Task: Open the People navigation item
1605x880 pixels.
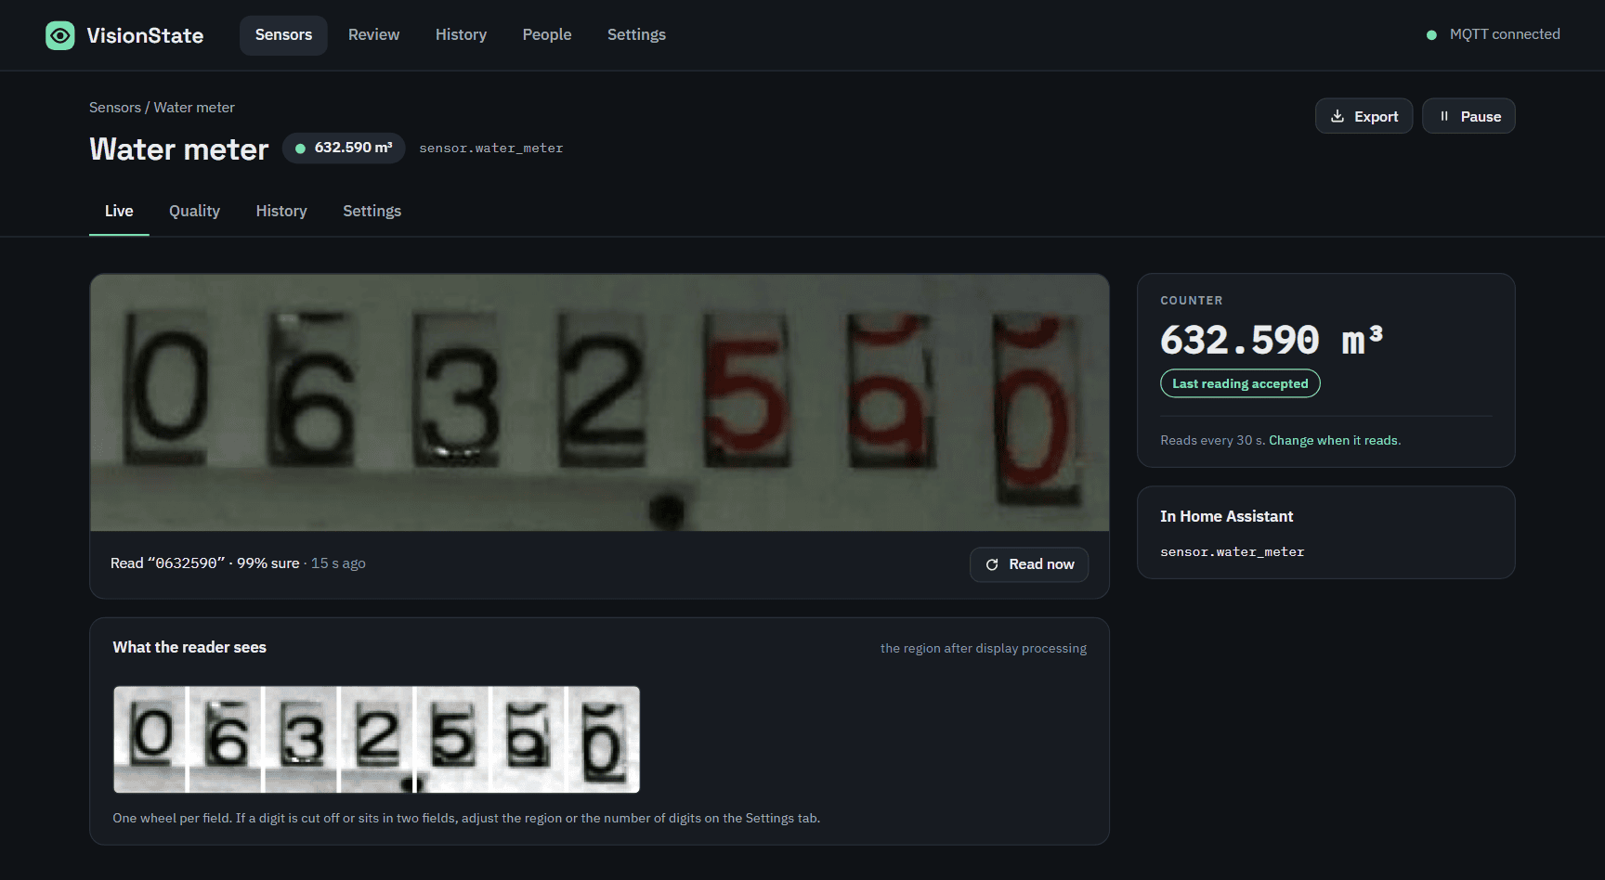Action: click(x=547, y=35)
